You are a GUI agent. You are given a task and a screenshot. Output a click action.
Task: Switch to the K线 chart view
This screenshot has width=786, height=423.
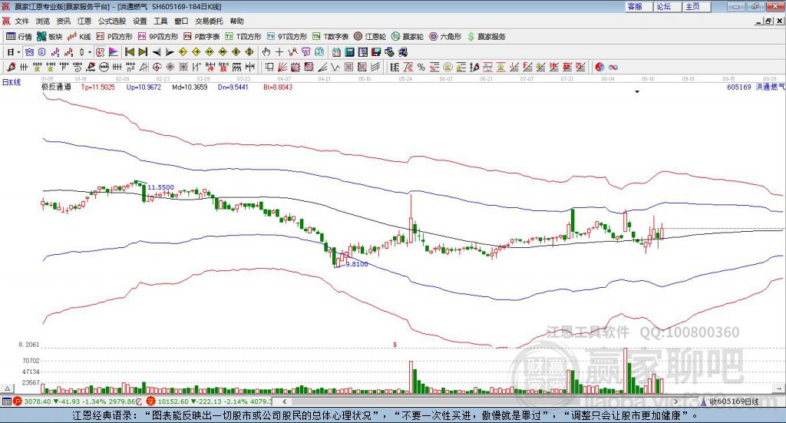[x=79, y=37]
